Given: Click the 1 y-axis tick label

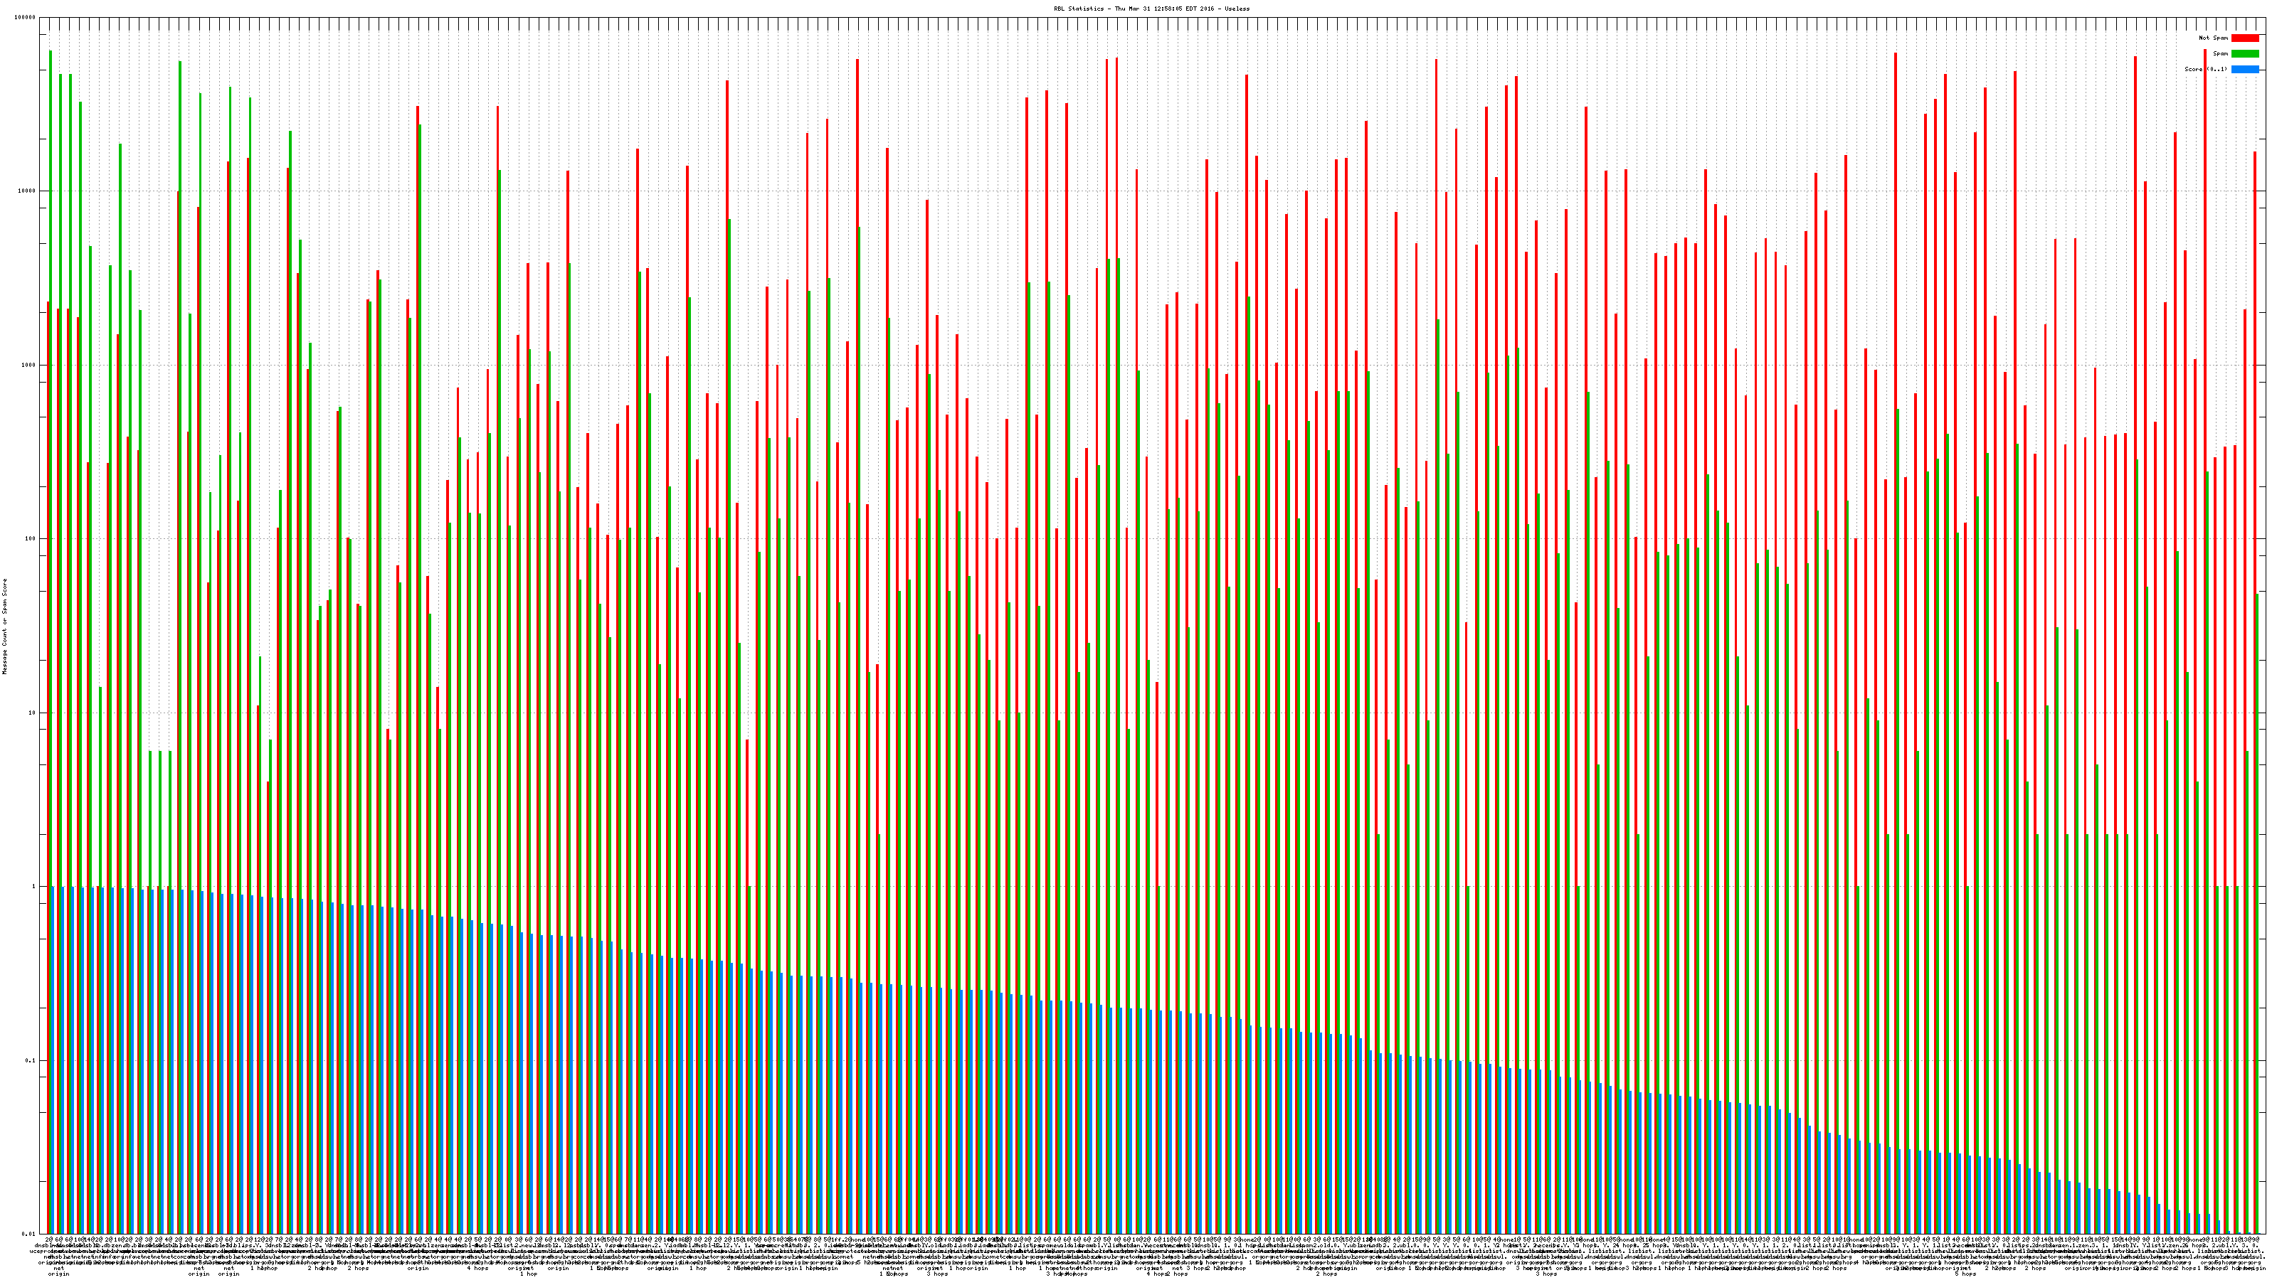Looking at the screenshot, I should tap(33, 887).
